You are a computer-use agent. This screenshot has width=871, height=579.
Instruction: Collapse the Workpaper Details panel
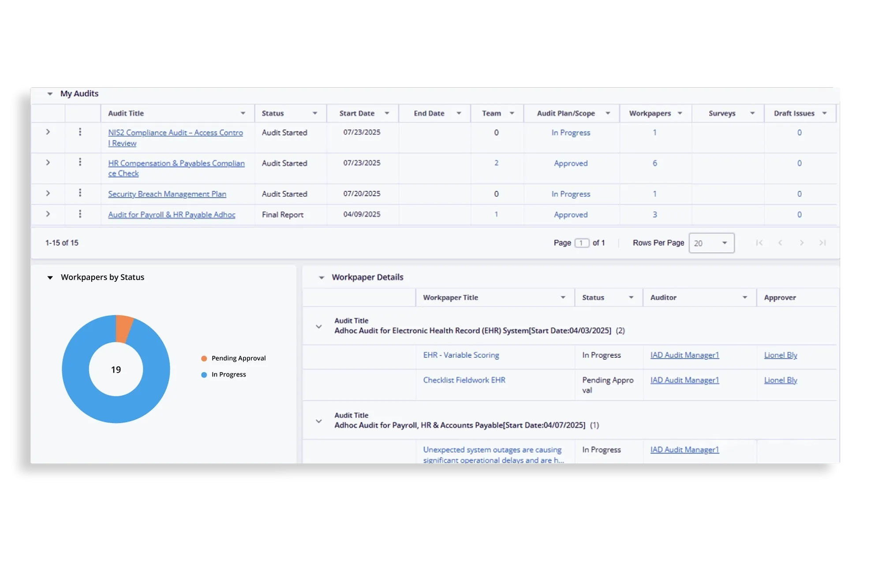[321, 278]
